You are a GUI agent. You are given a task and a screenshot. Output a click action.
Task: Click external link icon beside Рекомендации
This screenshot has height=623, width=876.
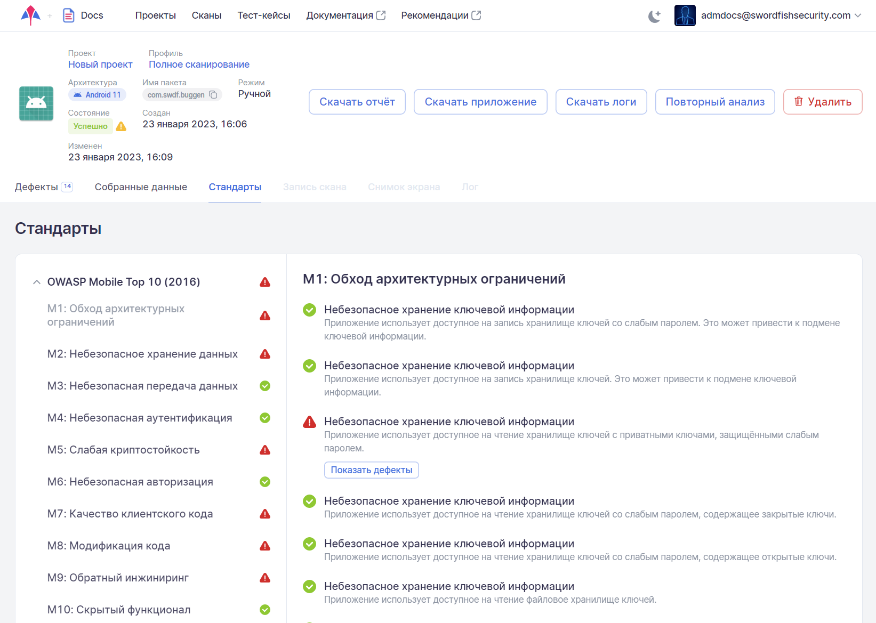(x=476, y=15)
